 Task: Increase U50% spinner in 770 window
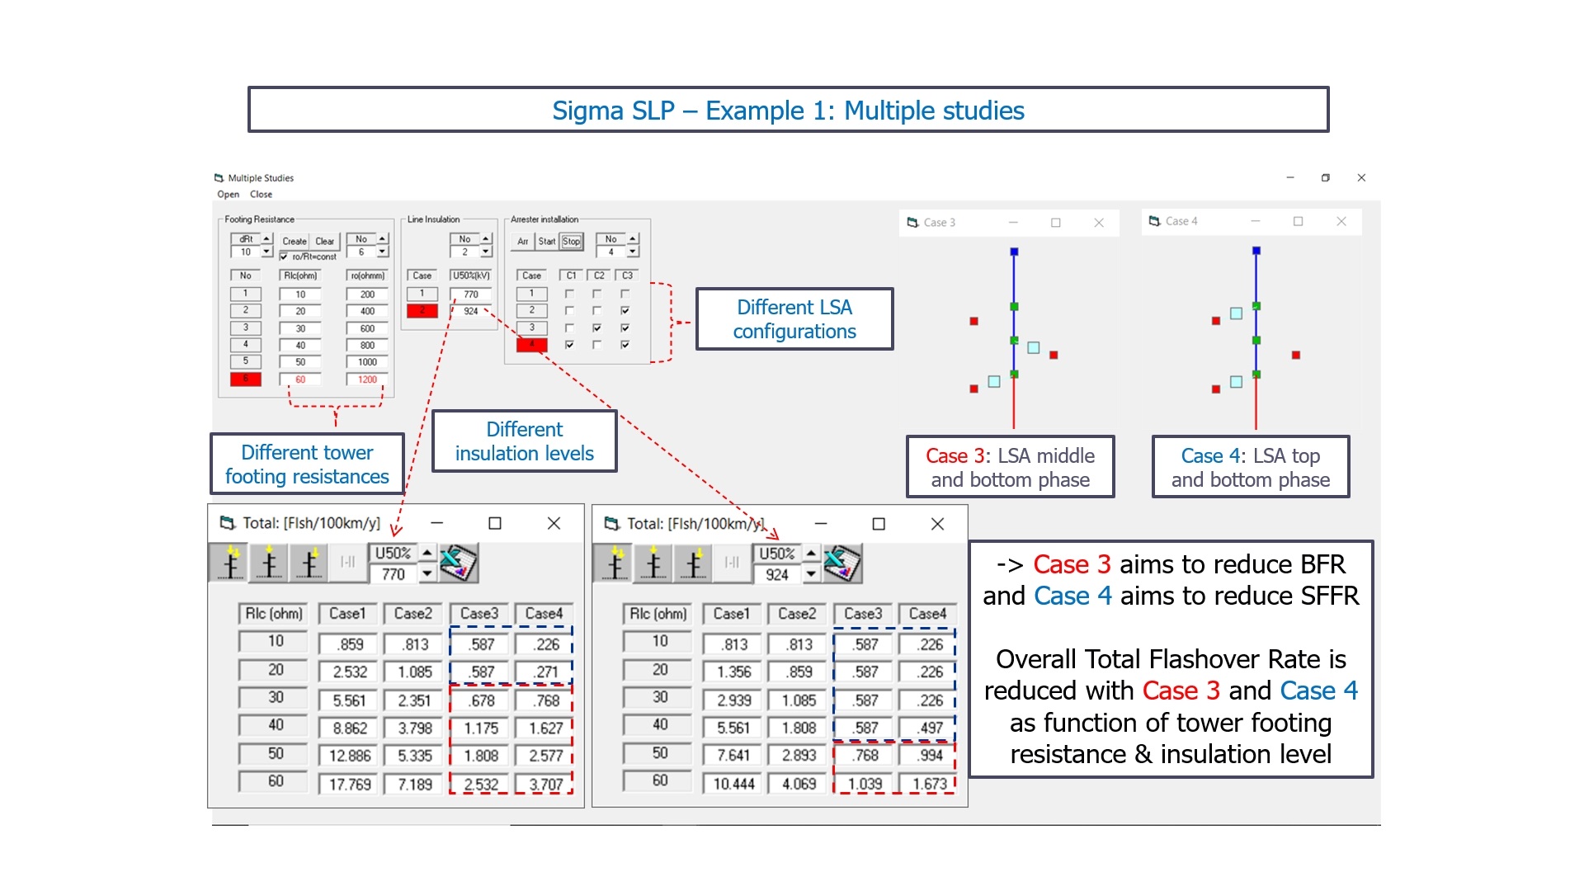427,553
